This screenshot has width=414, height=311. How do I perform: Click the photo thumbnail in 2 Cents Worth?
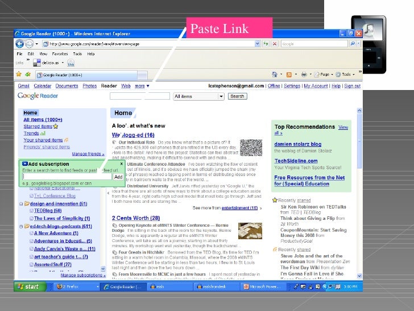(x=250, y=231)
